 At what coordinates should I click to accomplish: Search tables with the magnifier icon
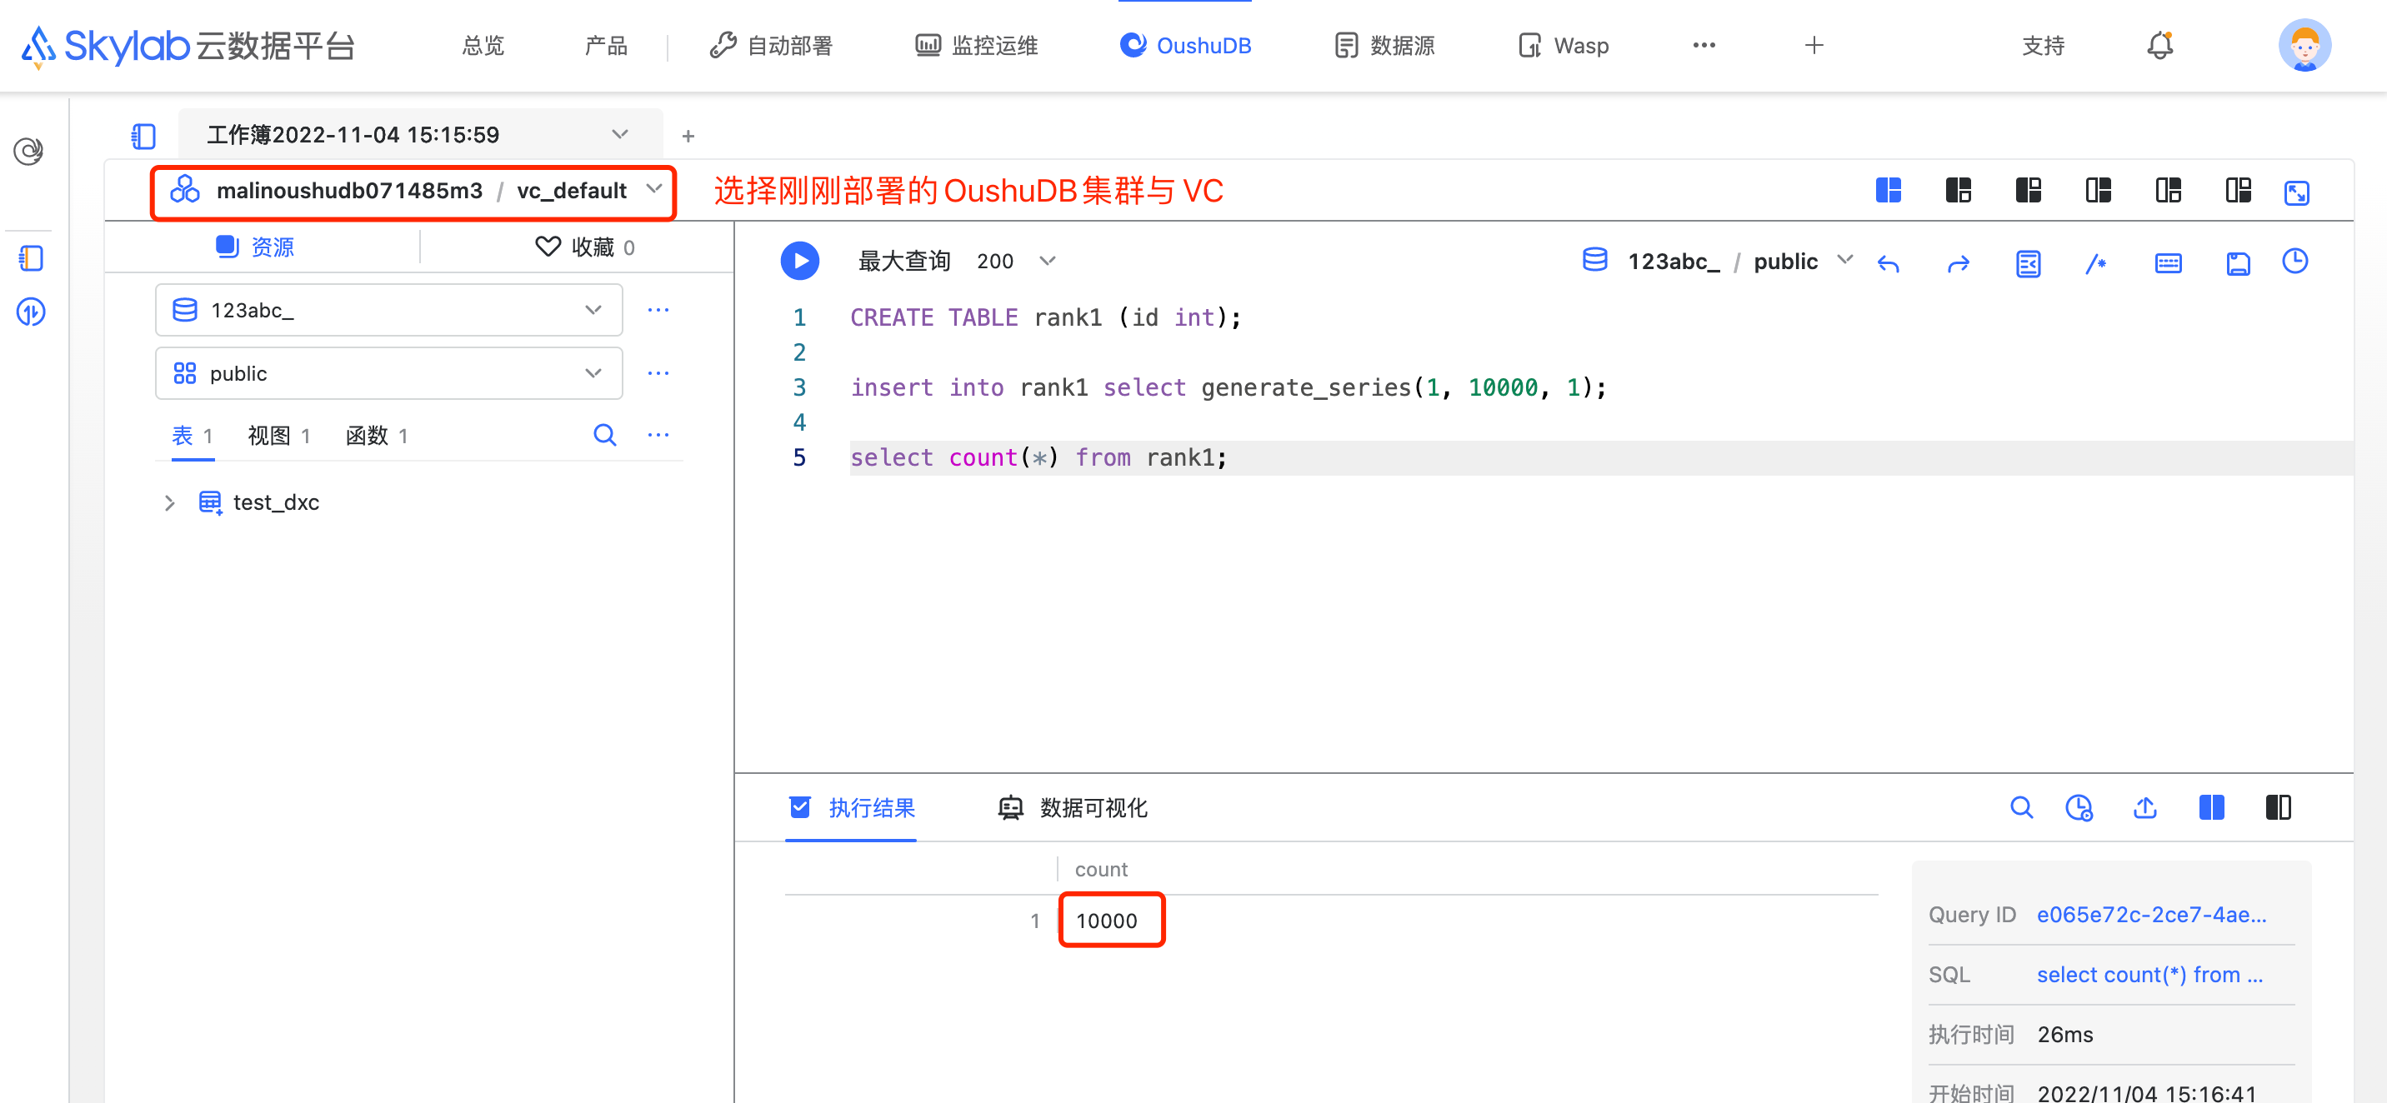click(x=604, y=434)
